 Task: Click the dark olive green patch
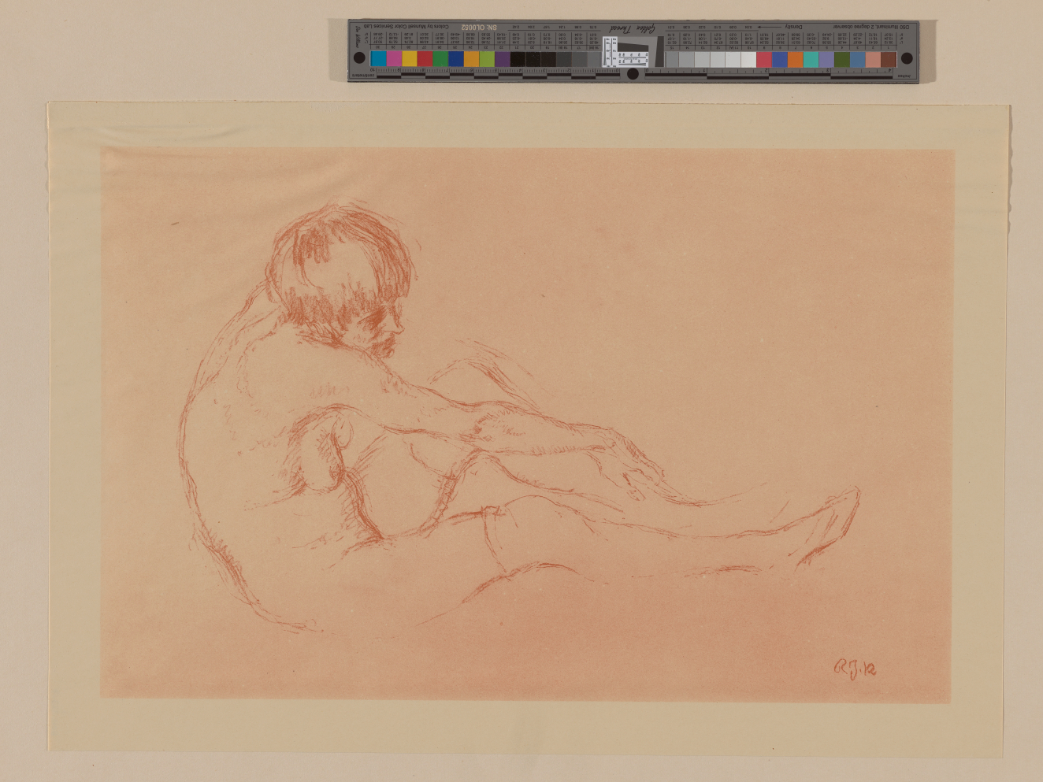[842, 58]
